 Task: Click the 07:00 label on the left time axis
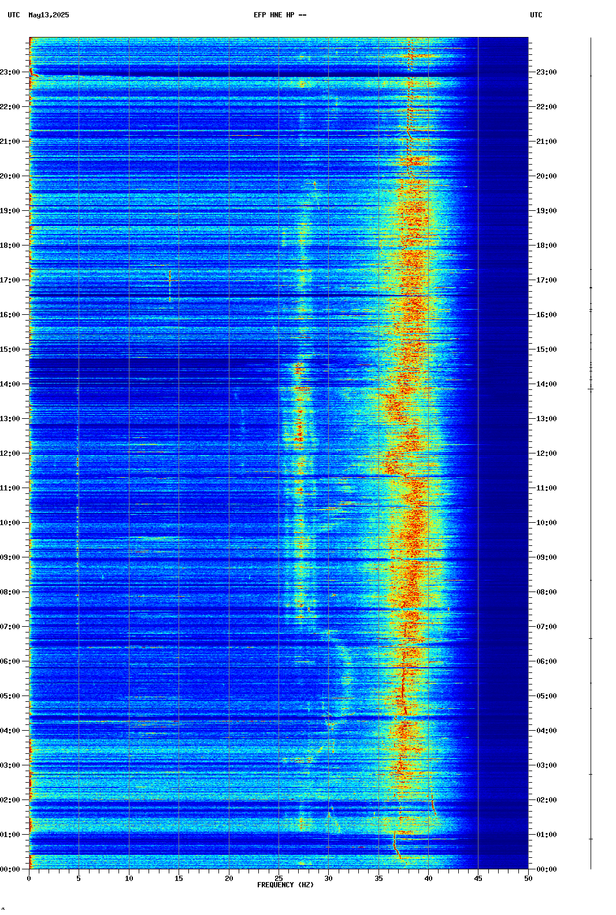[10, 627]
